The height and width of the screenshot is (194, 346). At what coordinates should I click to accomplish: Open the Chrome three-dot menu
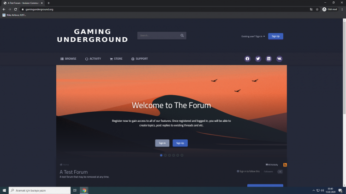342,9
